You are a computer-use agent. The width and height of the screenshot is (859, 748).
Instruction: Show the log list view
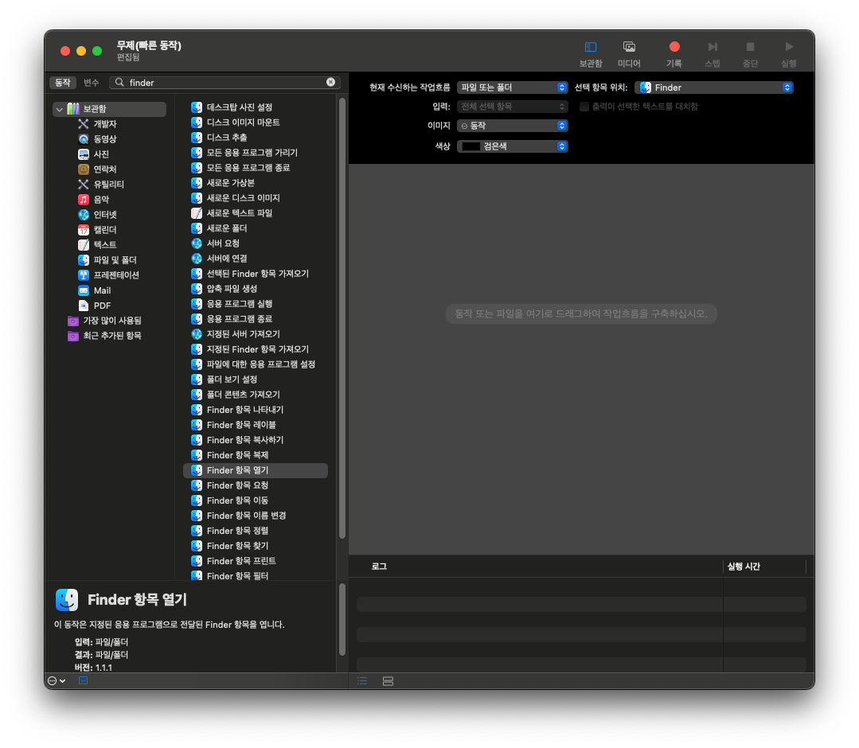click(x=362, y=680)
